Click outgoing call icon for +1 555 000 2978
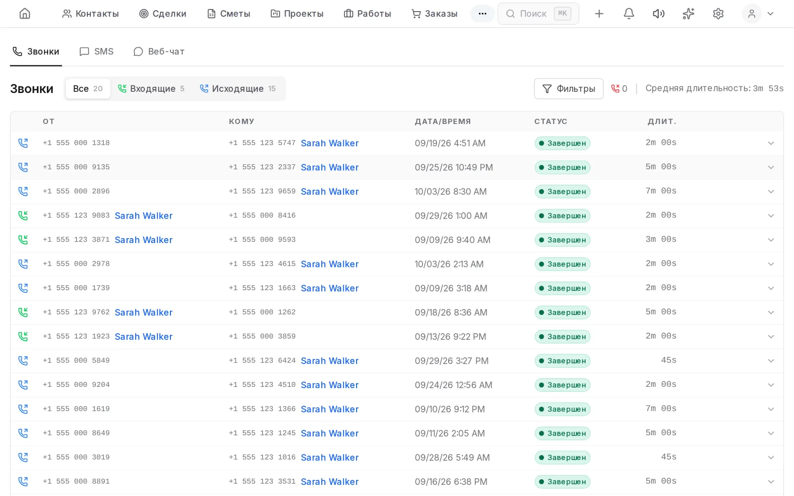Viewport: 794px width, 496px height. click(23, 264)
